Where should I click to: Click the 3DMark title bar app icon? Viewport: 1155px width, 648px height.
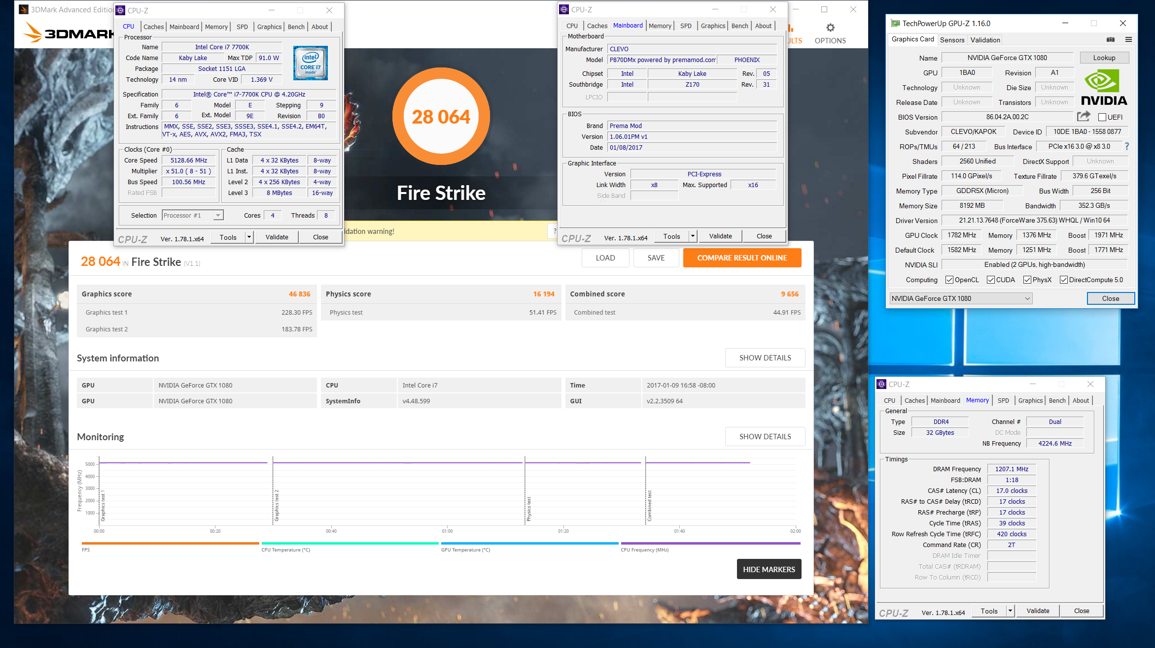(x=23, y=9)
